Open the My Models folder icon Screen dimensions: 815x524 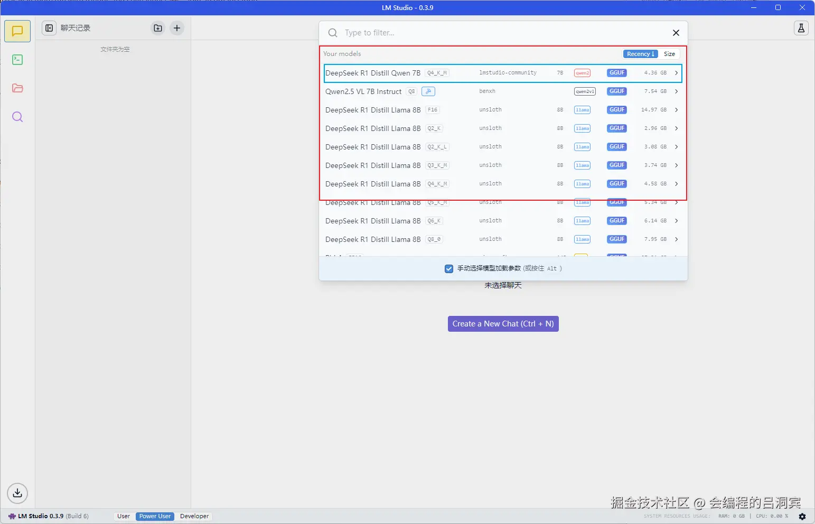[x=17, y=88]
